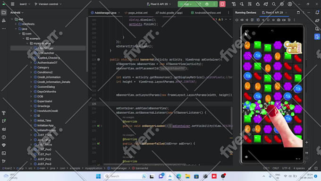Open the IDE settings gear icon
Image resolution: width=321 pixels, height=181 pixels.
[282, 4]
